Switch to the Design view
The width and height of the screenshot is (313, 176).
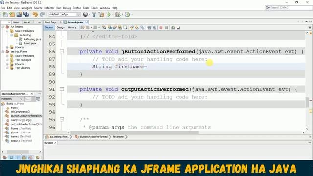60,27
